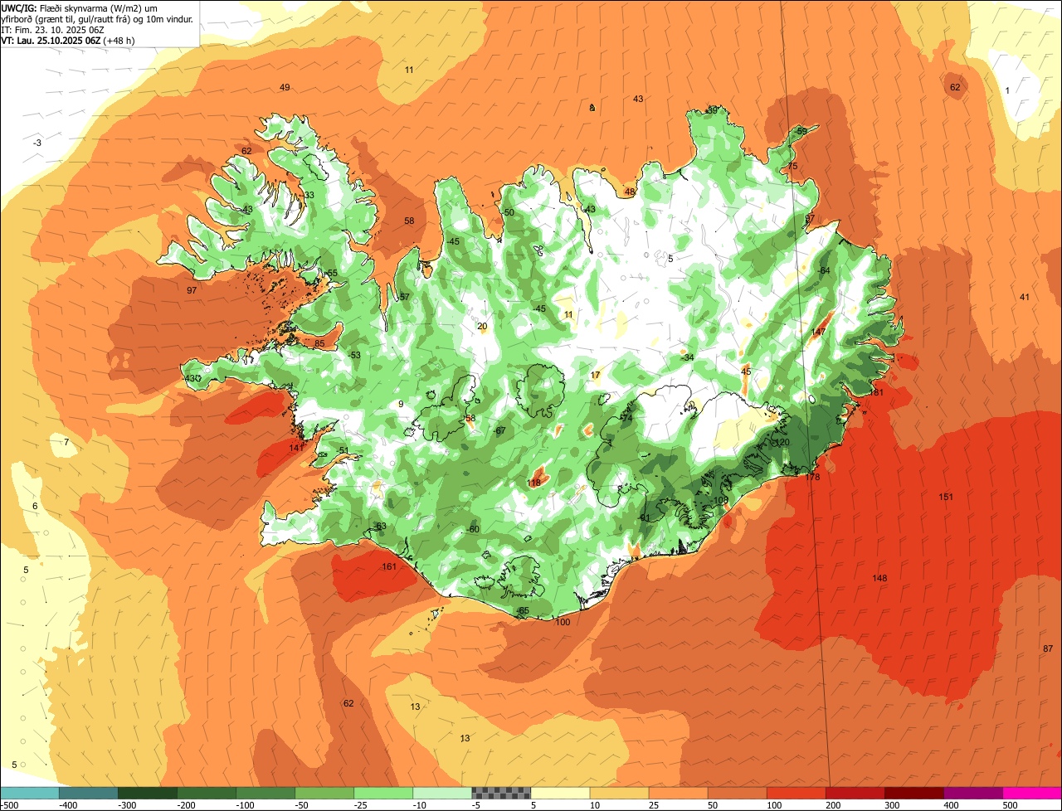Click the value -50 in northern Iceland
This screenshot has height=811, width=1062.
click(x=508, y=212)
